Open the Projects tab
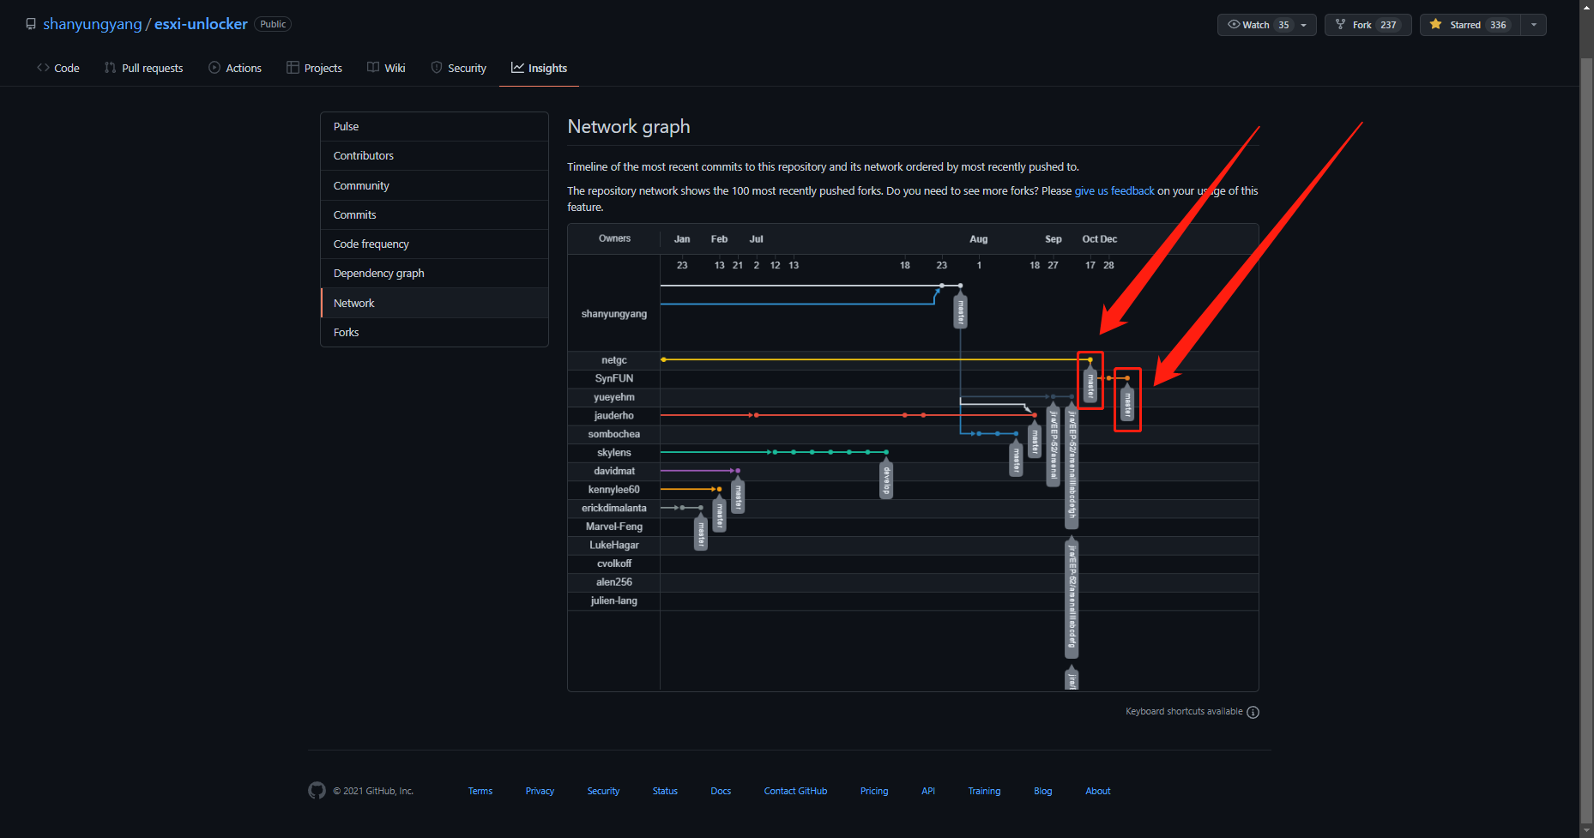Image resolution: width=1594 pixels, height=838 pixels. (x=314, y=68)
